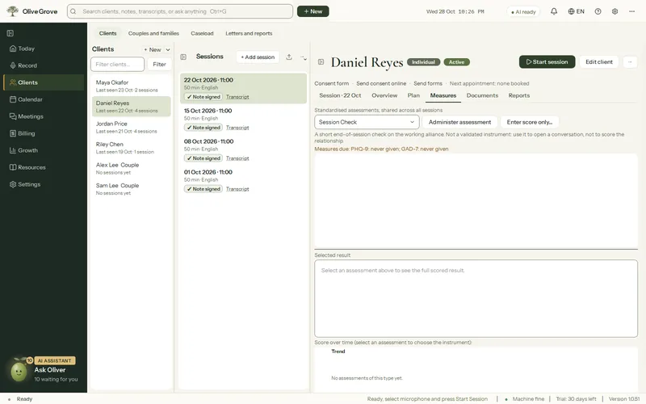The height and width of the screenshot is (404, 646).
Task: Open the Record microphone item
Action: click(x=13, y=65)
